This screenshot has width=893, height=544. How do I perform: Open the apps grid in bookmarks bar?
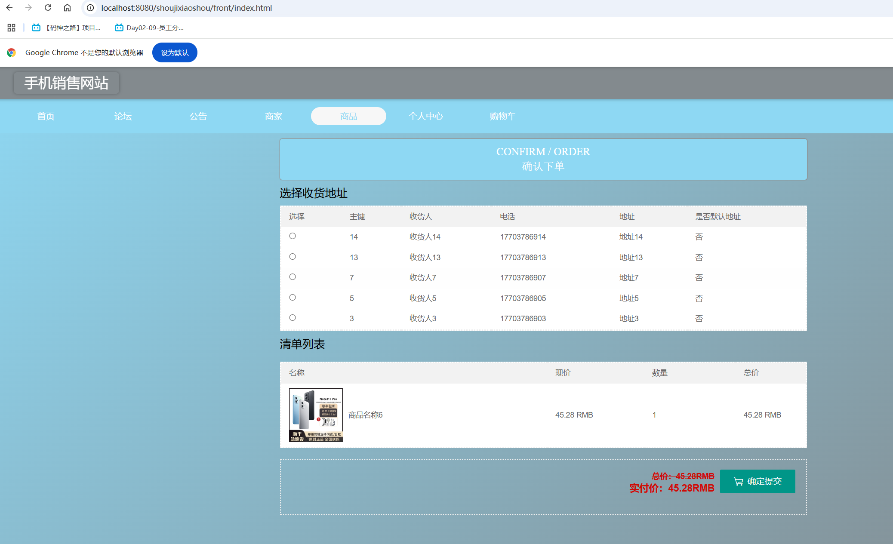(x=11, y=28)
